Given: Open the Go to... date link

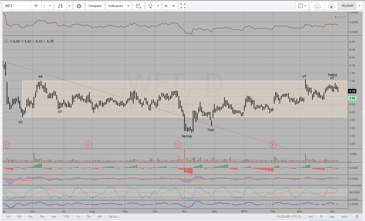Looking at the screenshot, I should pos(114,217).
